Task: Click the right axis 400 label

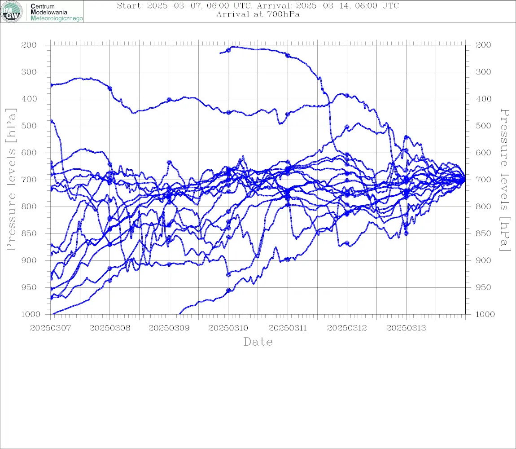Action: pos(483,99)
